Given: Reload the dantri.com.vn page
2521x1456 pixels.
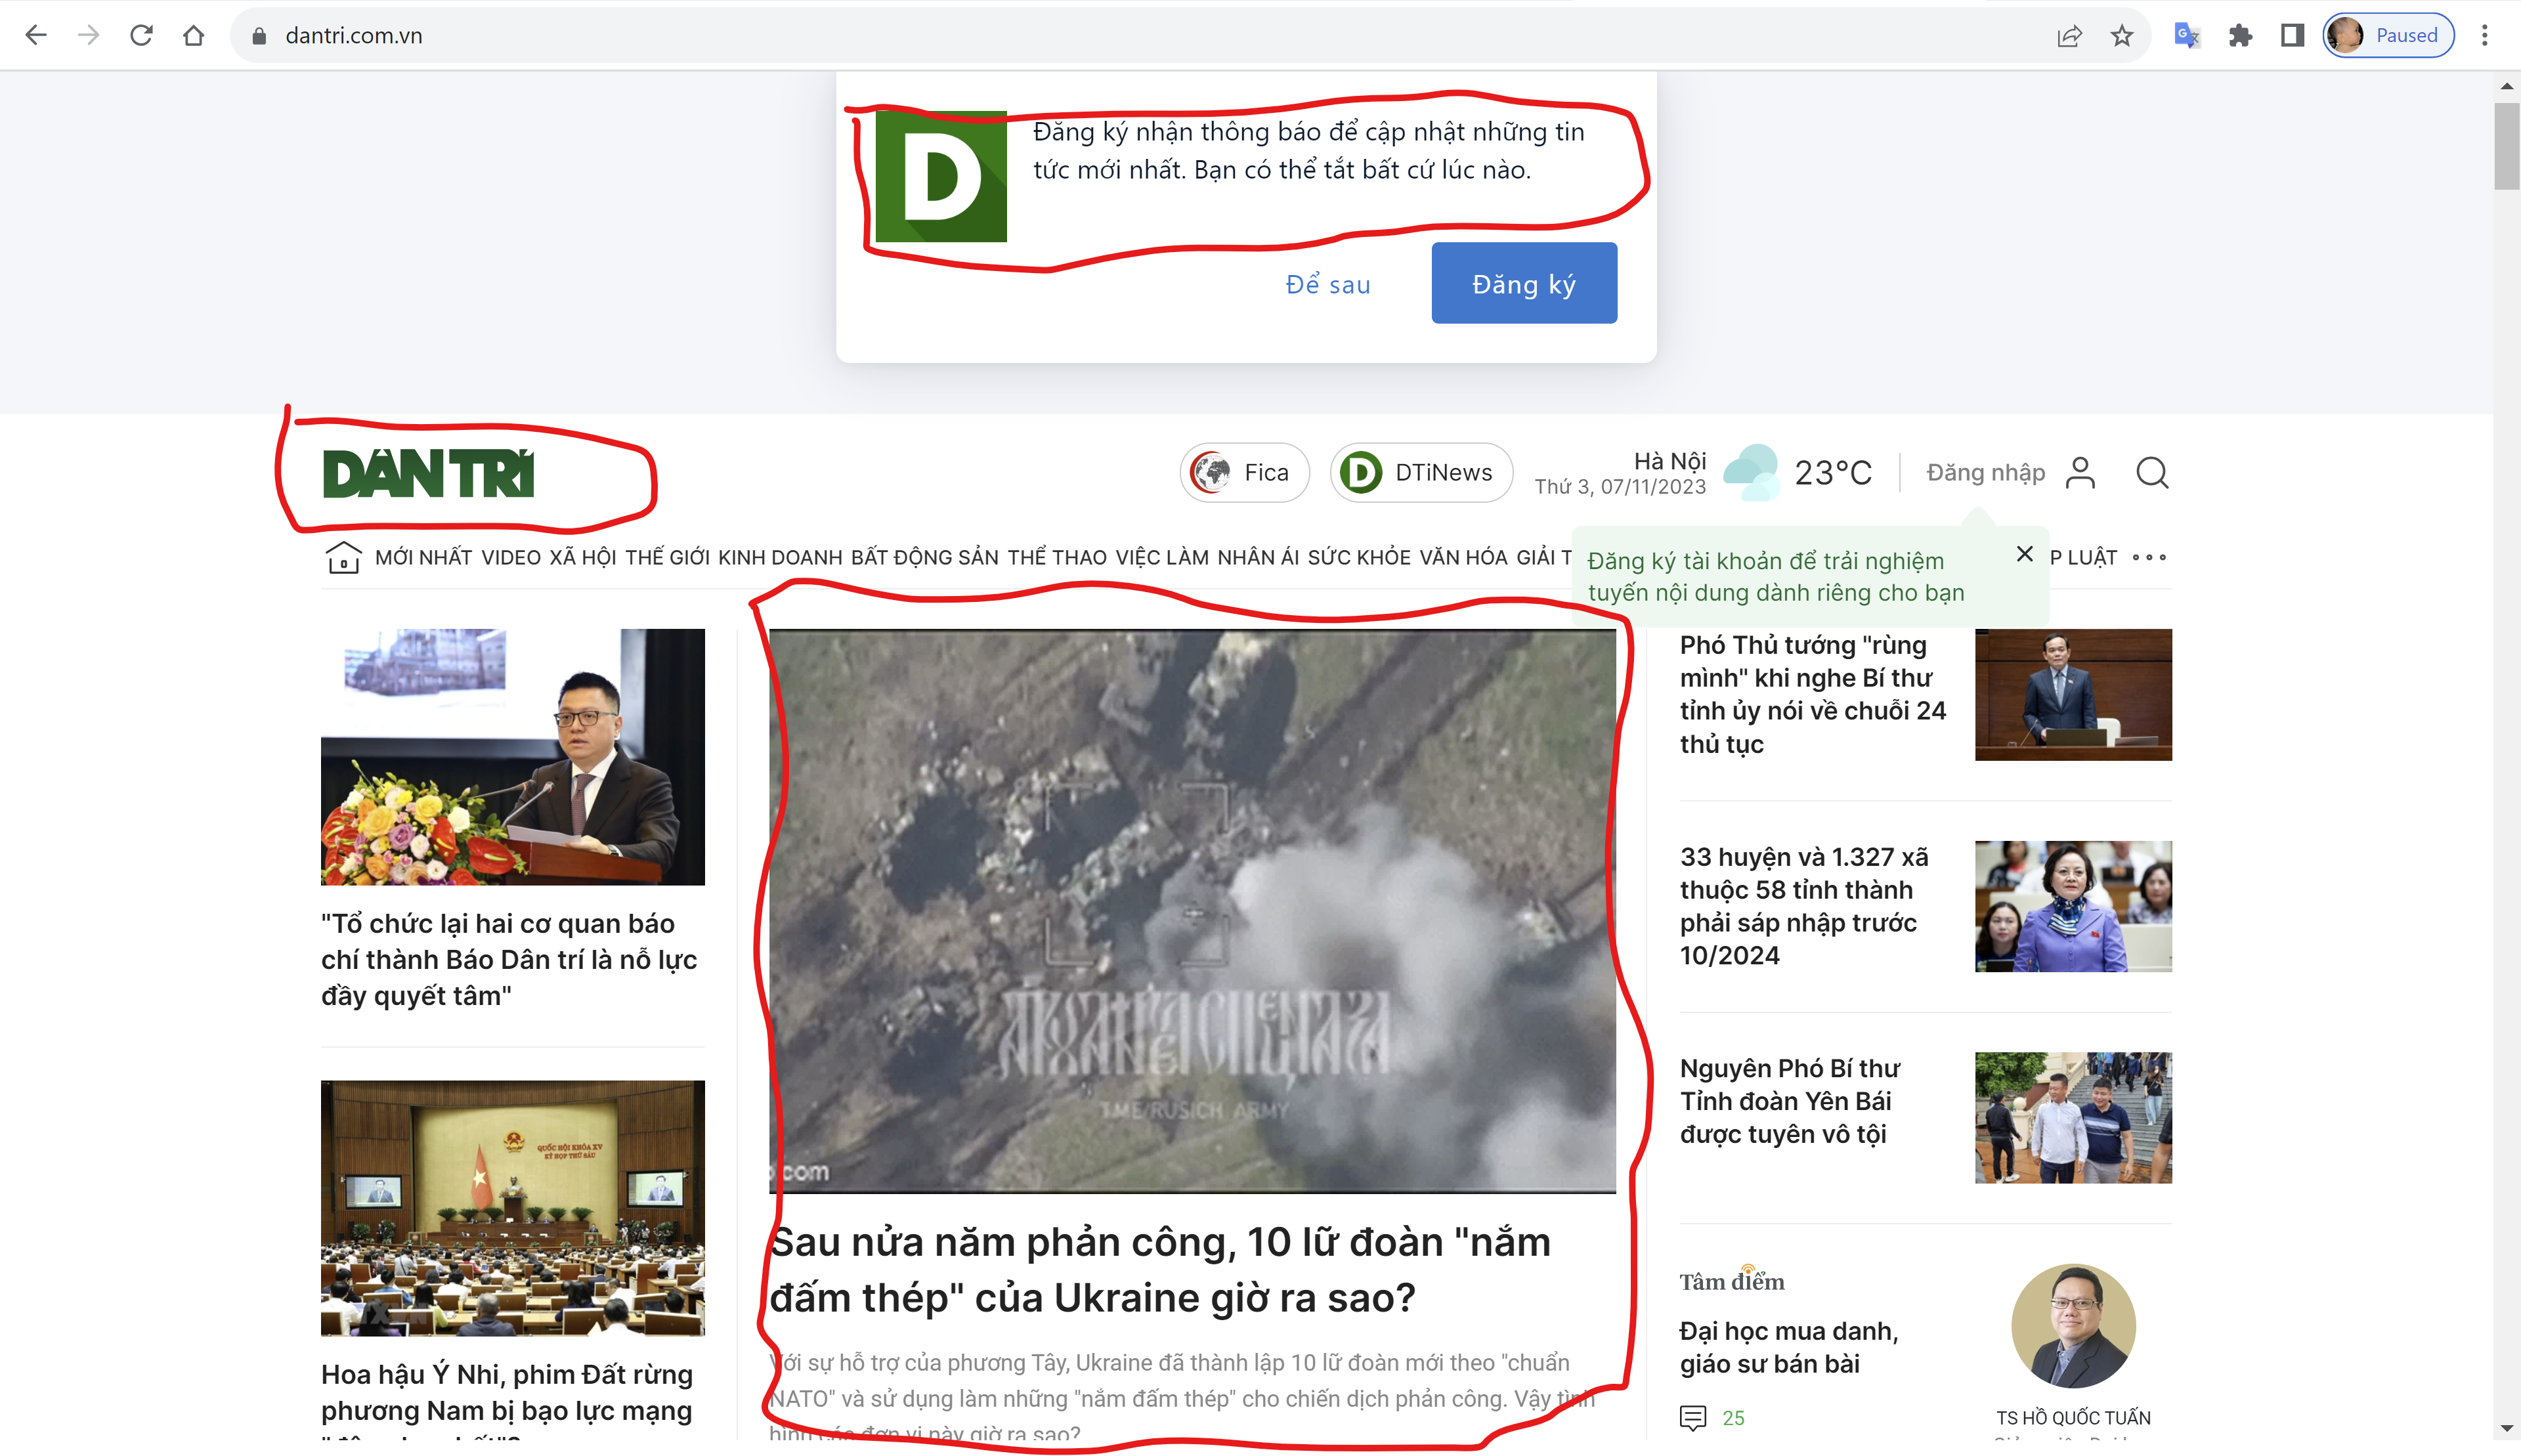Looking at the screenshot, I should pos(141,36).
